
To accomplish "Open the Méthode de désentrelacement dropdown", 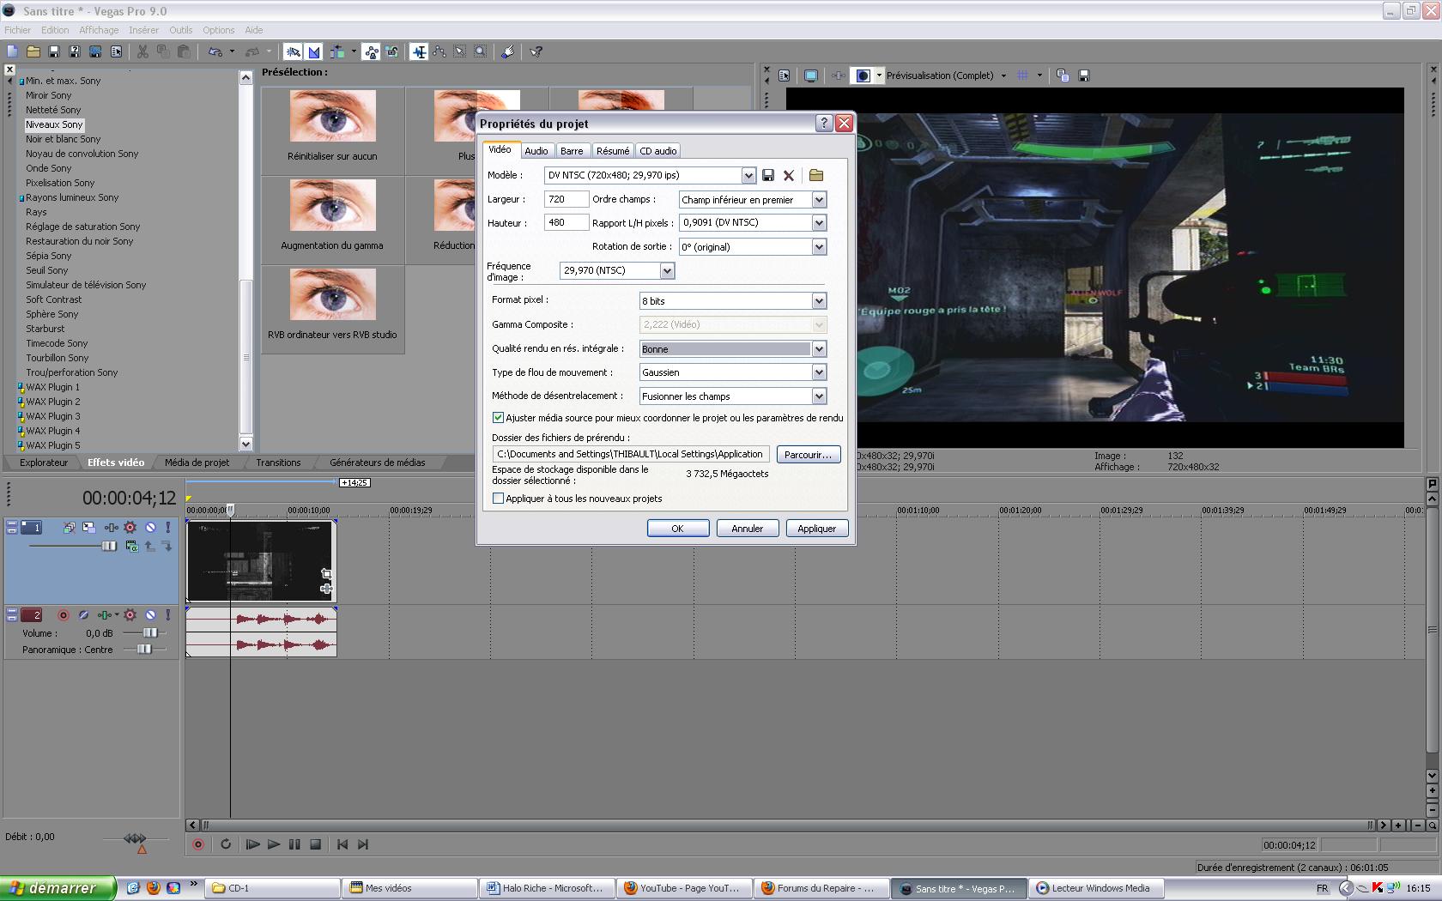I will click(x=819, y=396).
